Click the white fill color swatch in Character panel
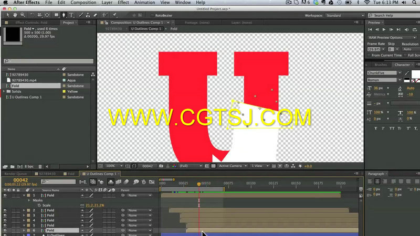 click(x=415, y=74)
